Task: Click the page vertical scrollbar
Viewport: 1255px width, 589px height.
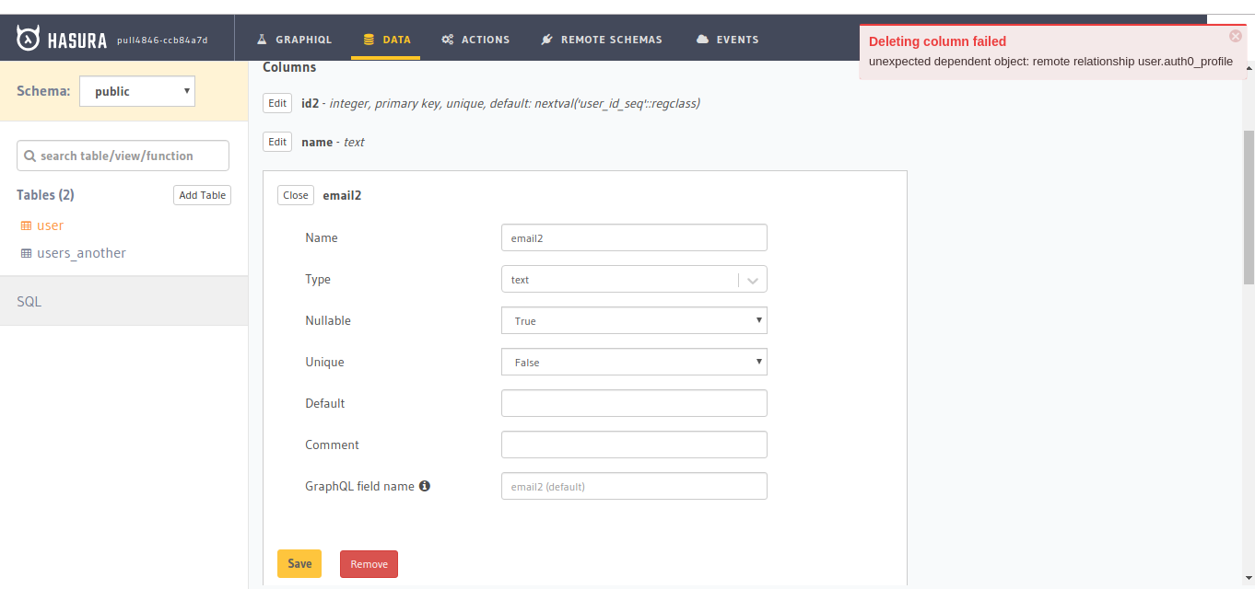Action: pos(1249,207)
